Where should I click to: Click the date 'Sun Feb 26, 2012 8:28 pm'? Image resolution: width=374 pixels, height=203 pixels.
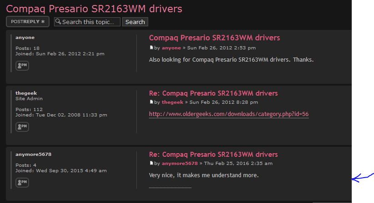[224, 102]
